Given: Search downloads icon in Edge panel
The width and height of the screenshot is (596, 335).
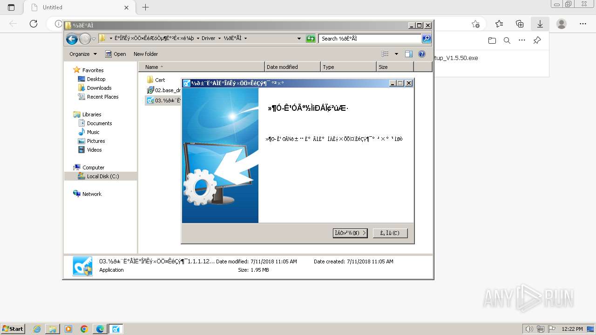Looking at the screenshot, I should click(x=507, y=40).
